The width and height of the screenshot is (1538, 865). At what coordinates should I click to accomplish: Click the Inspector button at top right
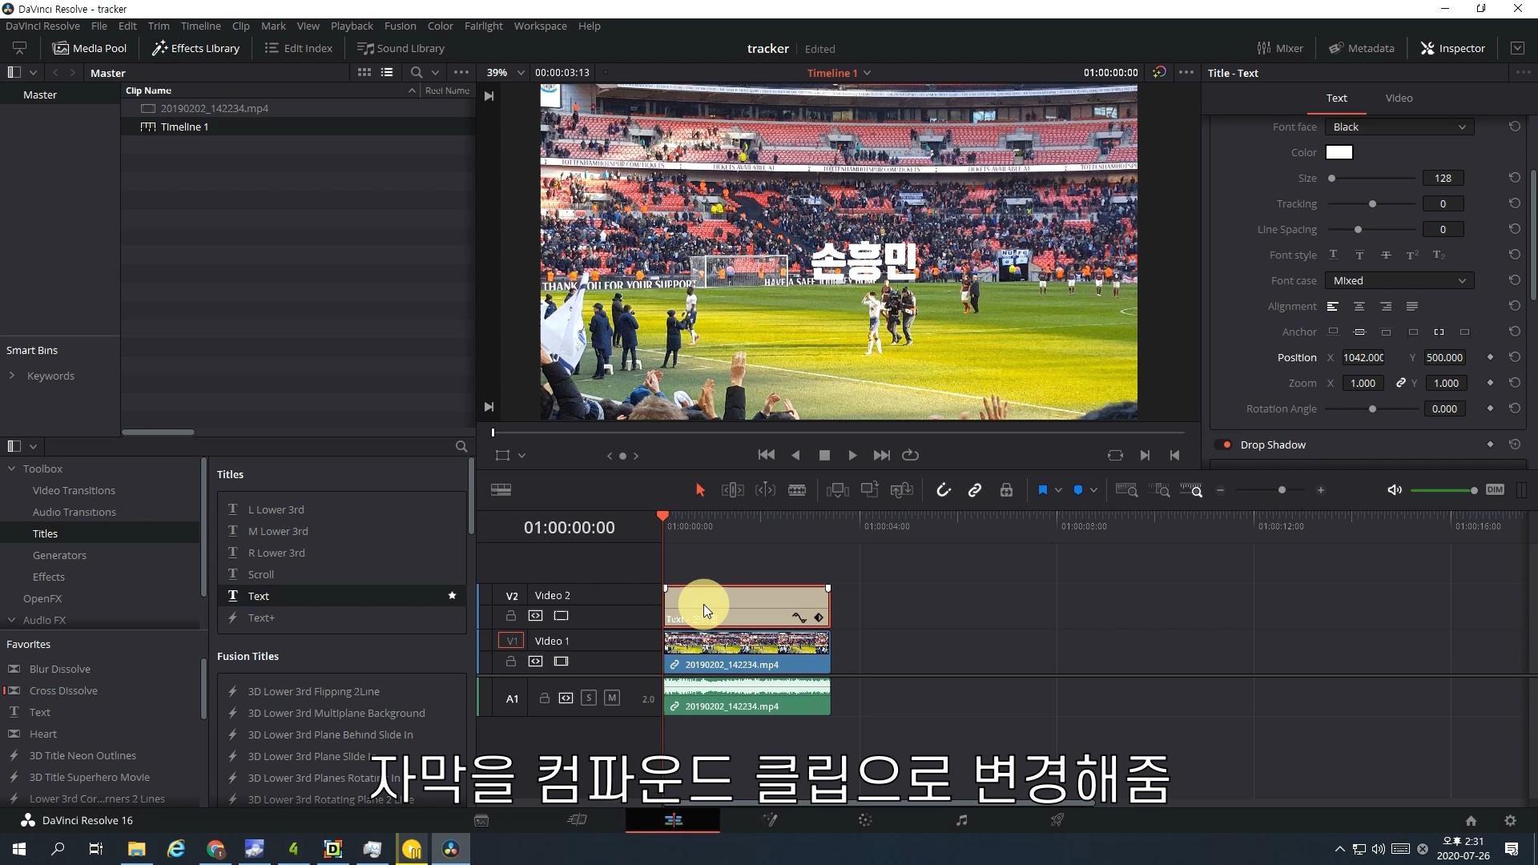1452,48
